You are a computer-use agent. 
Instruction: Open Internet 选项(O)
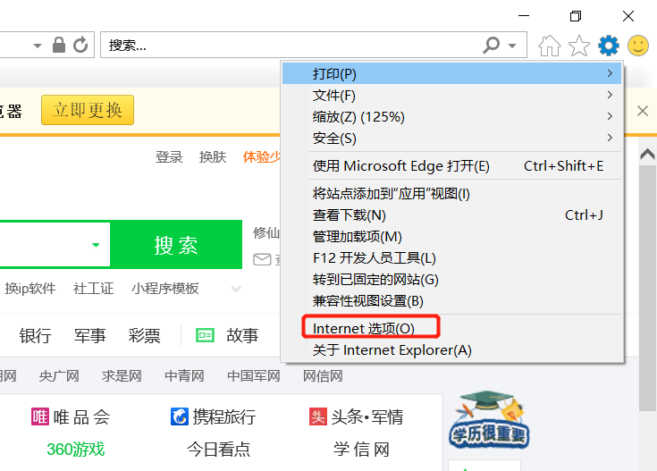(x=452, y=328)
